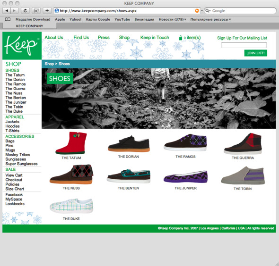Screen dimensions: 279x266
Task: Go back with the browser back arrow
Action: coord(7,11)
